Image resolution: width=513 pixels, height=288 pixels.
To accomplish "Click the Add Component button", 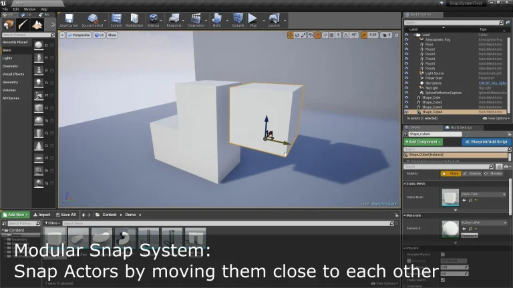I will (423, 142).
